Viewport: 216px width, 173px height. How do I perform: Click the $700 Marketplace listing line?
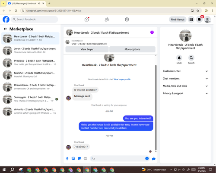89,44
